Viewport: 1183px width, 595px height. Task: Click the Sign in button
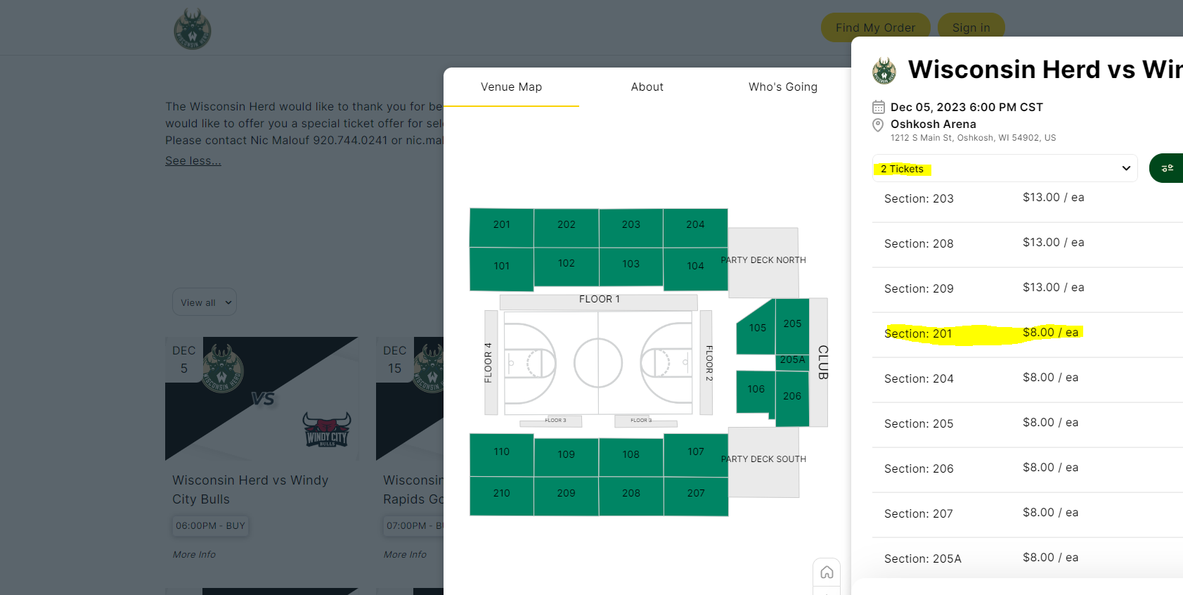coord(971,28)
